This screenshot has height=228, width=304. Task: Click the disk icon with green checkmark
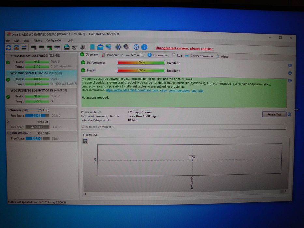50,47
